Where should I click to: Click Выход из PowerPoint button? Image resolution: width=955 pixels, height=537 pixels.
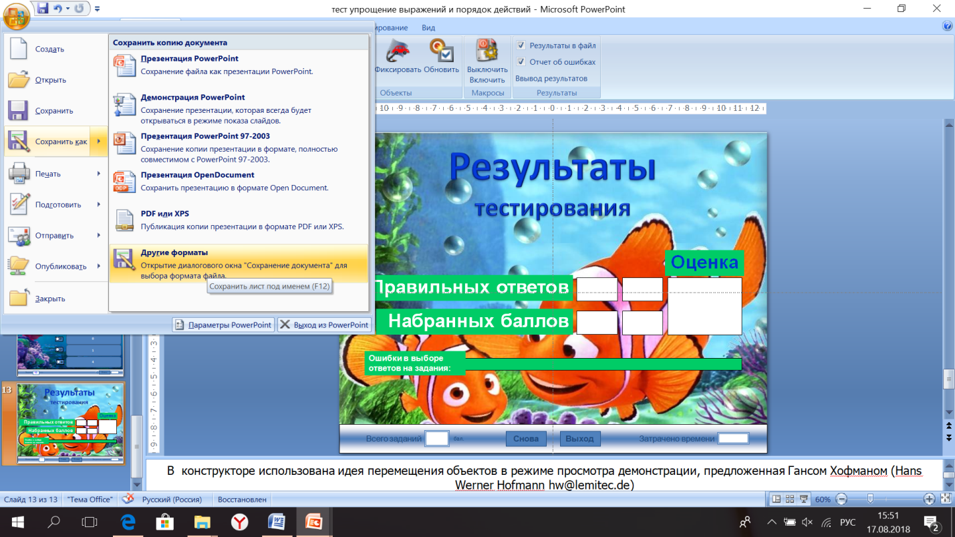click(324, 325)
